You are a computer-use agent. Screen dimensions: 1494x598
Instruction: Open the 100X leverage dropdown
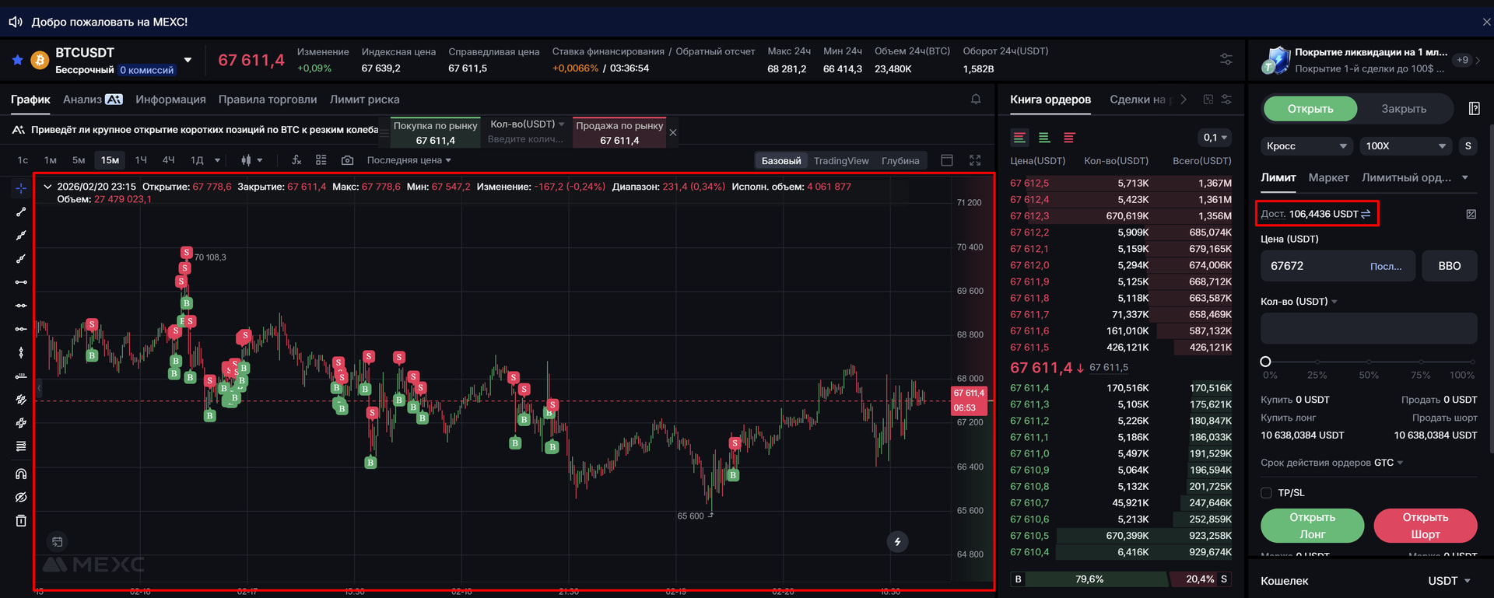point(1405,146)
